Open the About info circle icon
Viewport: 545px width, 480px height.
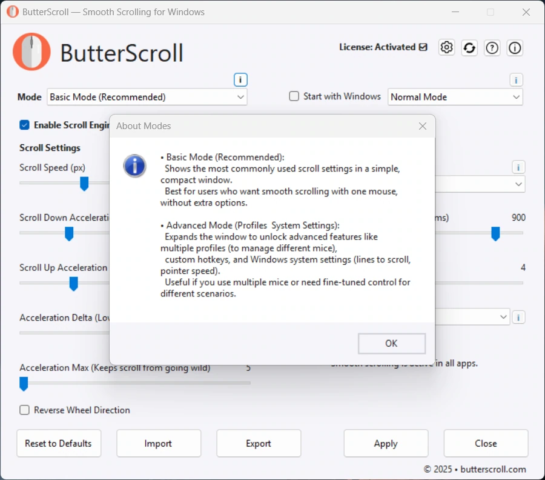(514, 48)
